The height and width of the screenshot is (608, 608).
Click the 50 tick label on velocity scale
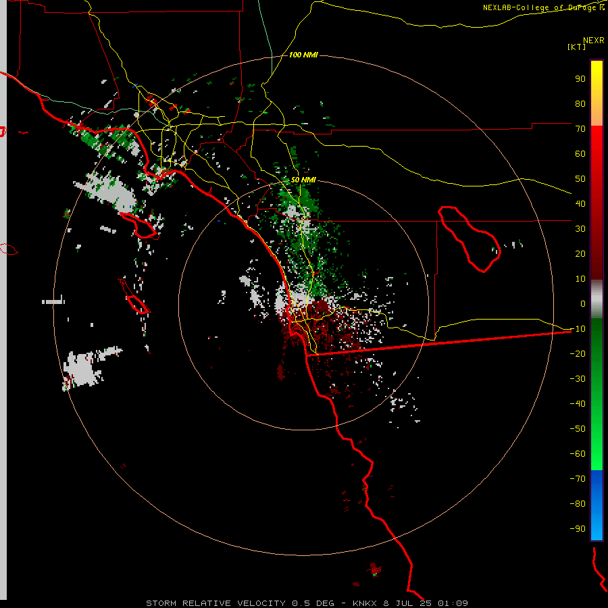(580, 179)
